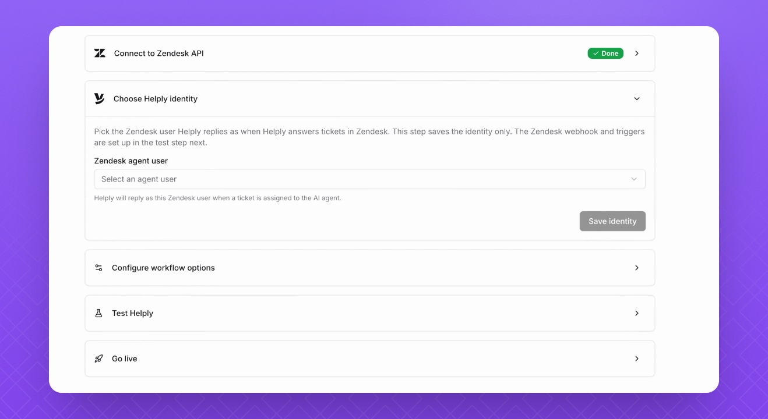768x419 pixels.
Task: Expand the Go live chevron
Action: (x=637, y=358)
